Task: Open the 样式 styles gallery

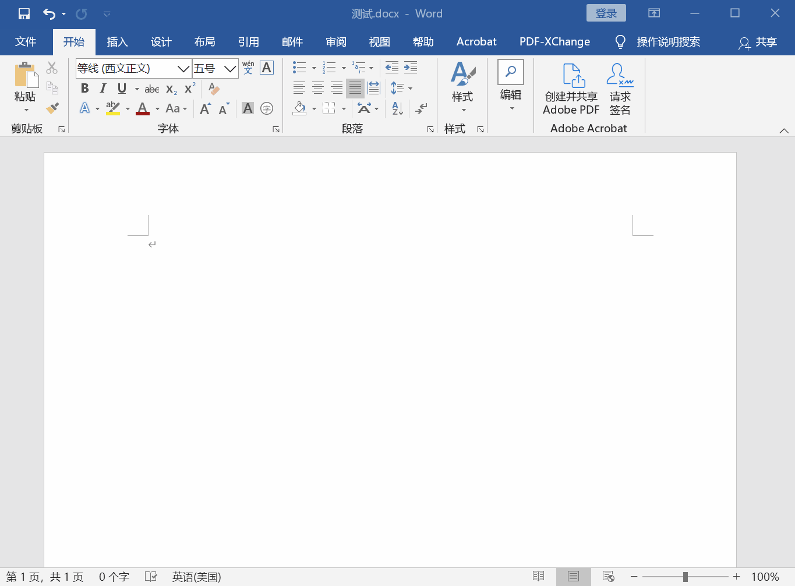Action: click(462, 87)
